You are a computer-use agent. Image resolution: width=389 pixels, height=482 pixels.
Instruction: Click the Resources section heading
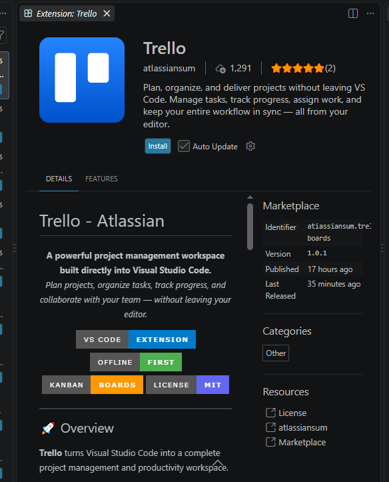[x=286, y=392]
